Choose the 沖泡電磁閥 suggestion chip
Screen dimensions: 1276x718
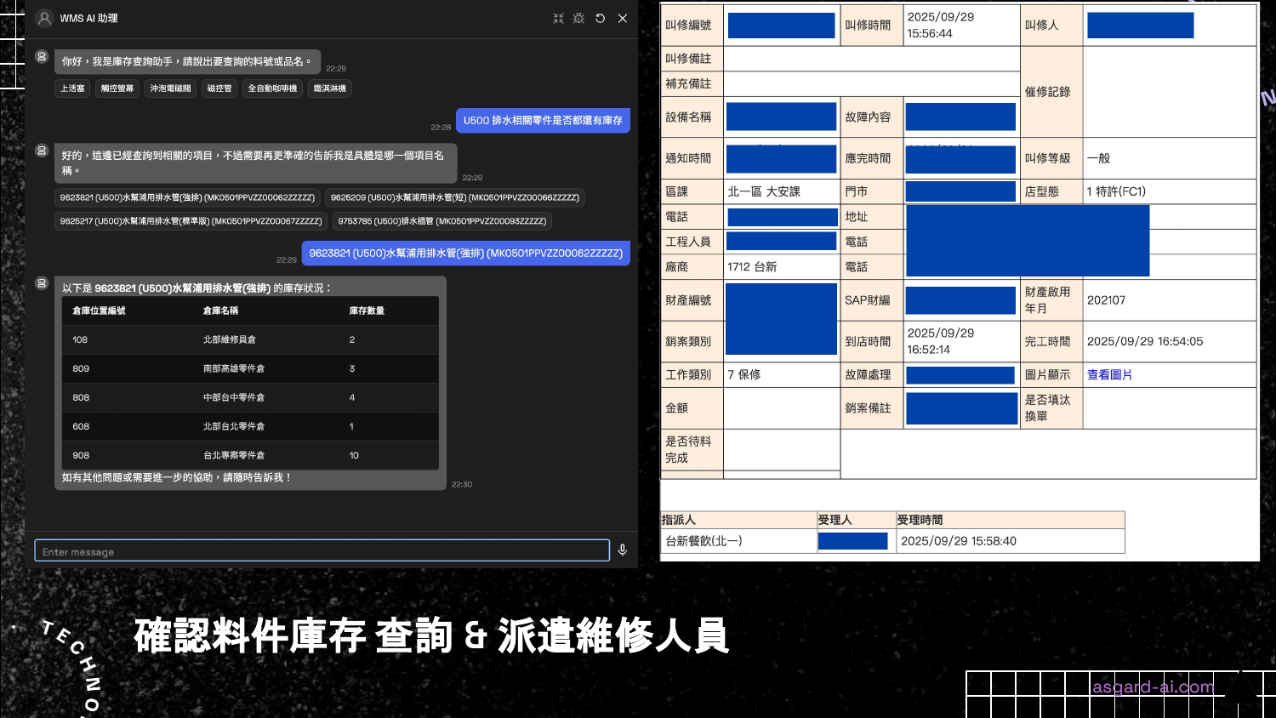point(171,88)
